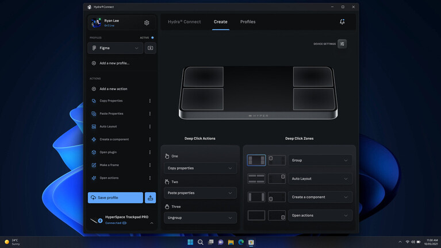The height and width of the screenshot is (248, 441).
Task: Click the Open plugin cube icon
Action: click(94, 152)
